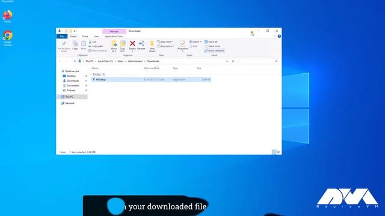Open the File menu
Screen dimensions: 385x216
tap(62, 36)
